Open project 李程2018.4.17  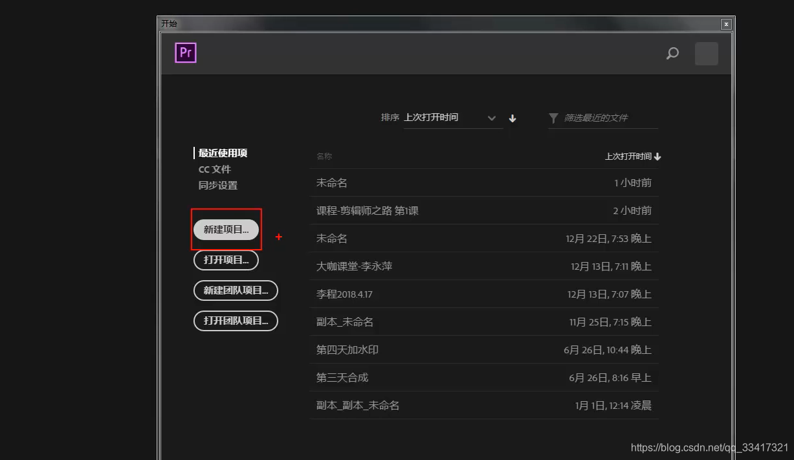coord(484,294)
